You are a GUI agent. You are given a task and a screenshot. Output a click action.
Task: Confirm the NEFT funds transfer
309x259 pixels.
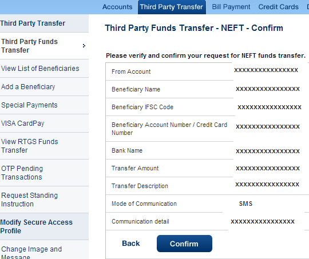coord(184,244)
